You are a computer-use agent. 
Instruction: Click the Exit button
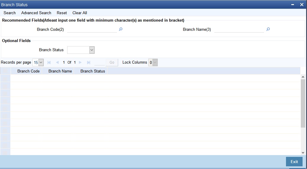(294, 162)
